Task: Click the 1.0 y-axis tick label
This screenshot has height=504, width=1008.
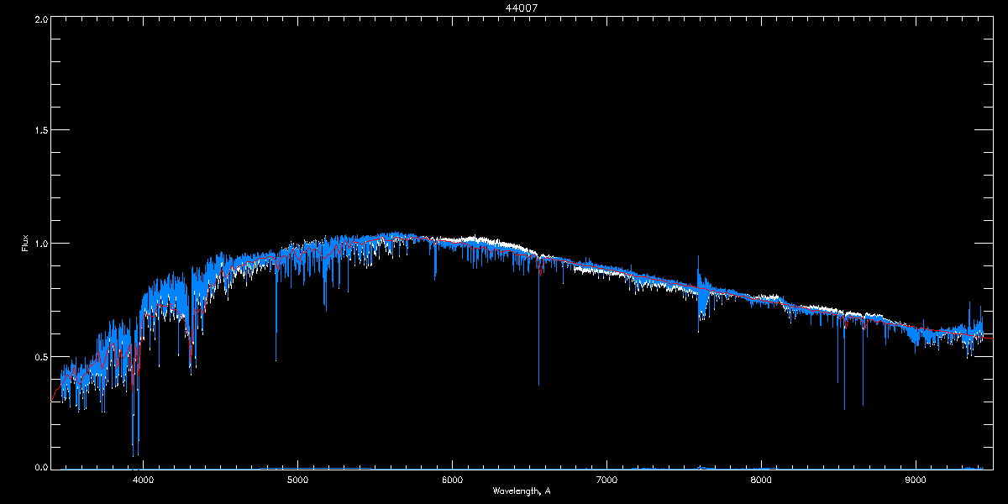Action: (40, 244)
